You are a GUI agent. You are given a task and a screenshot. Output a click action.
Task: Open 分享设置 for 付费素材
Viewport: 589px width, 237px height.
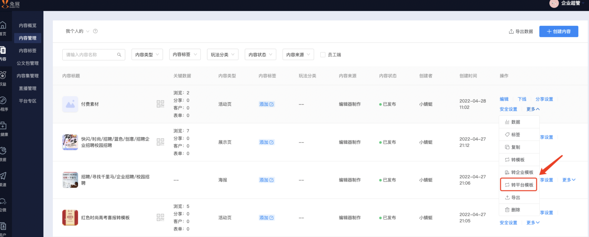[x=544, y=99]
